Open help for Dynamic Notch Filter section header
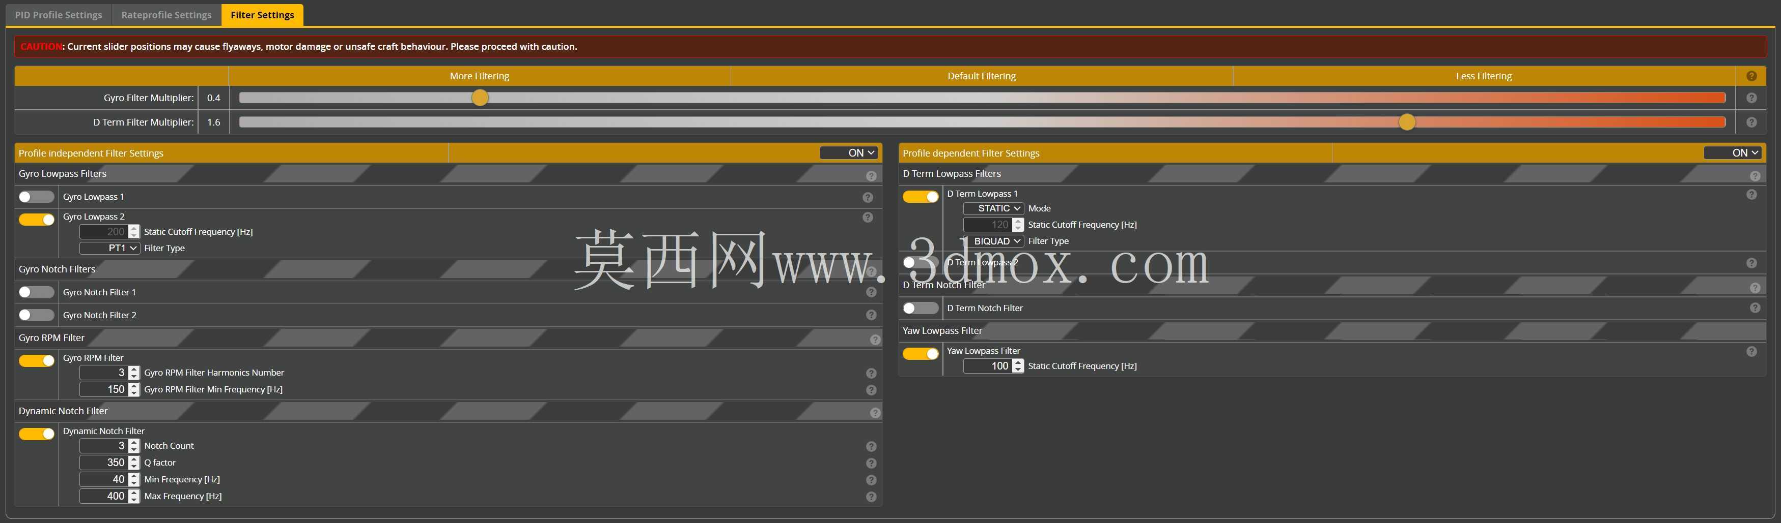The height and width of the screenshot is (523, 1781). tap(875, 413)
